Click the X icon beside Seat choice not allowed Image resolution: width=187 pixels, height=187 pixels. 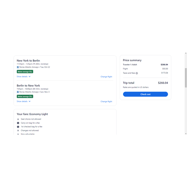pos(18,119)
